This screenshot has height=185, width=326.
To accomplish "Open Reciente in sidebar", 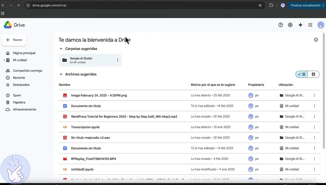I will 19,78.
